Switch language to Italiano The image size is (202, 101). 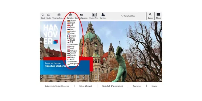(71, 38)
